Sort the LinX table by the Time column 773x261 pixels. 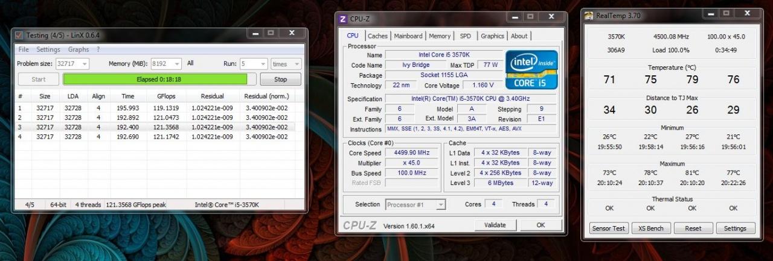pyautogui.click(x=127, y=96)
